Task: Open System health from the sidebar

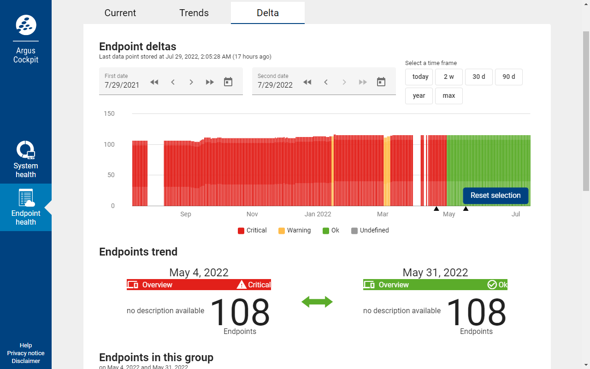Action: click(26, 159)
